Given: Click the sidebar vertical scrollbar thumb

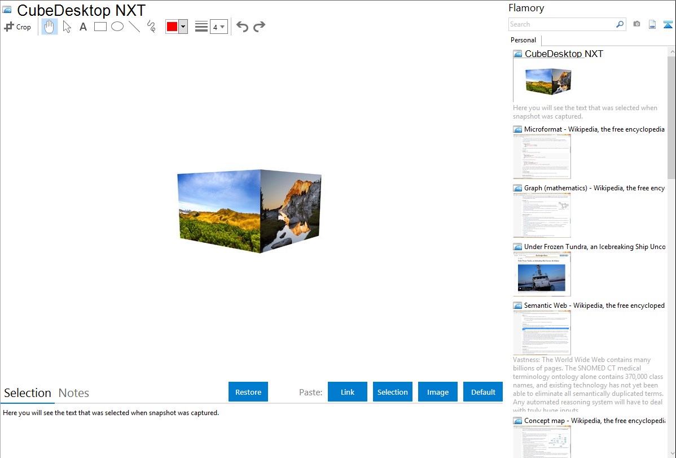Looking at the screenshot, I should [671, 116].
